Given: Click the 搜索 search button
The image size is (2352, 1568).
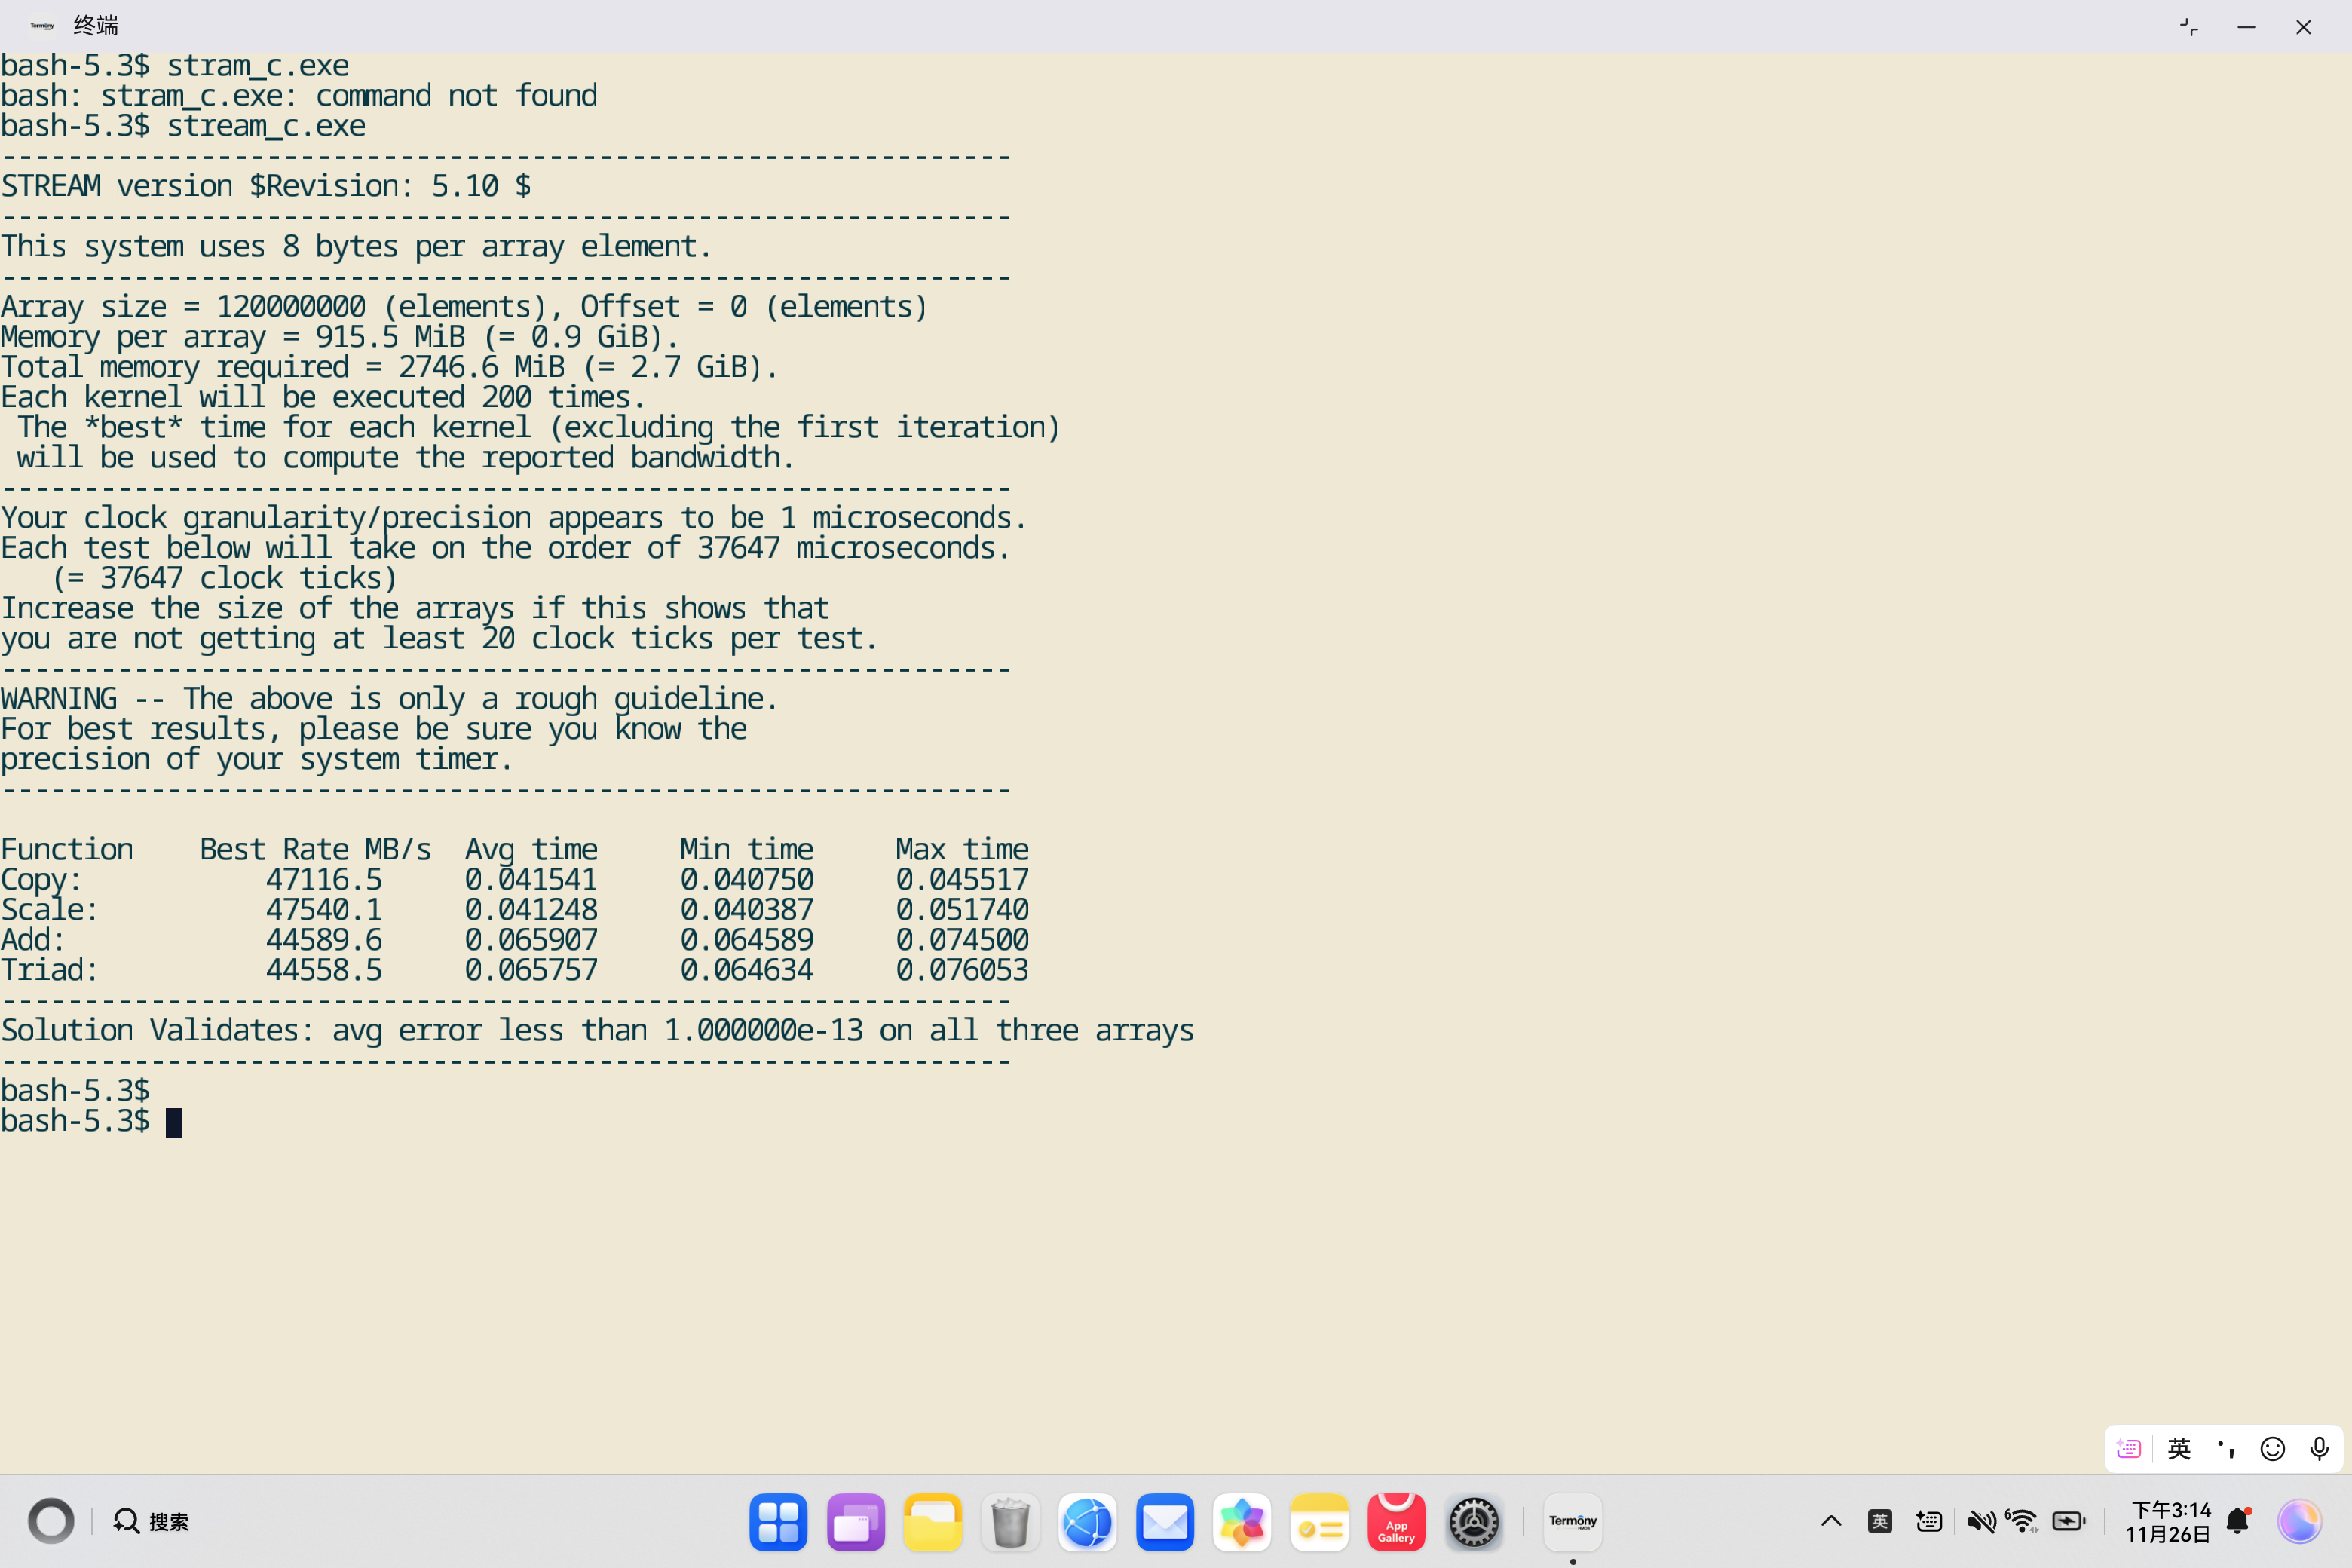Looking at the screenshot, I should (151, 1521).
